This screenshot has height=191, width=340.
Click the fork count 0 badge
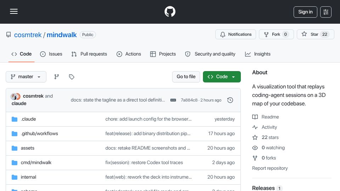tap(285, 34)
